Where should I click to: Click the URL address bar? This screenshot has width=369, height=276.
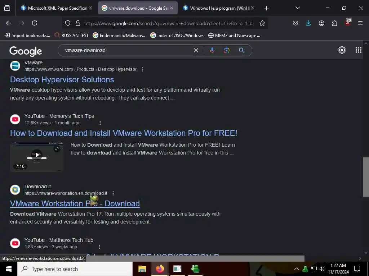point(168,23)
